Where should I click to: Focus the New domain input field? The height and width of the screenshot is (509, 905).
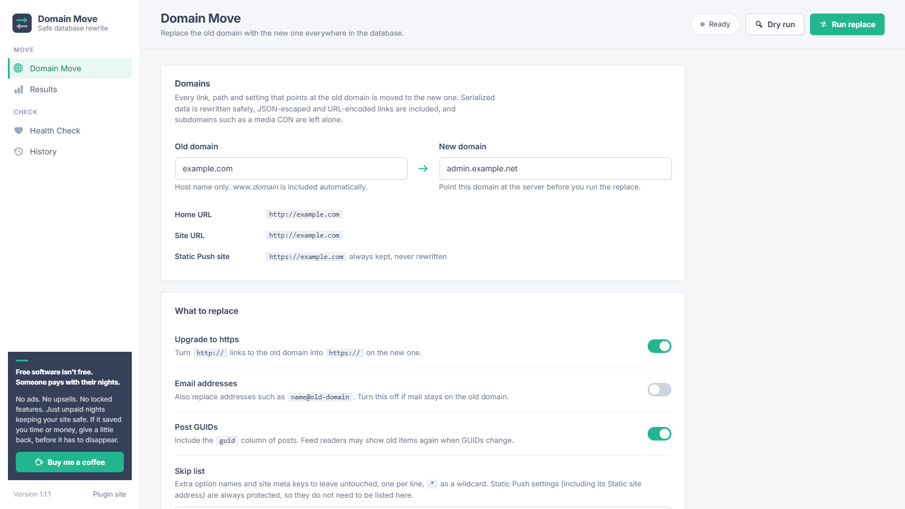(555, 169)
